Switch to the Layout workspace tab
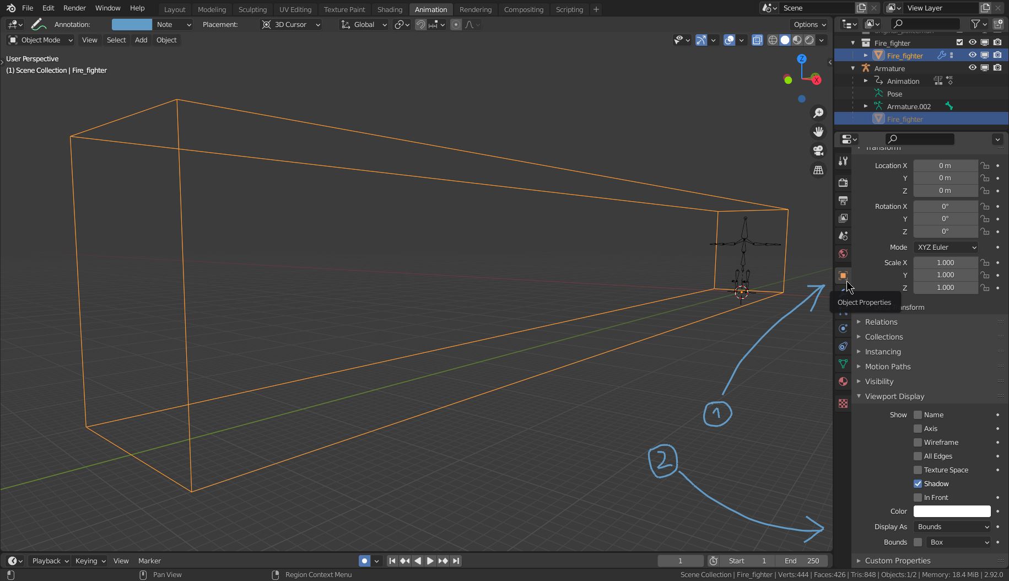 click(175, 9)
